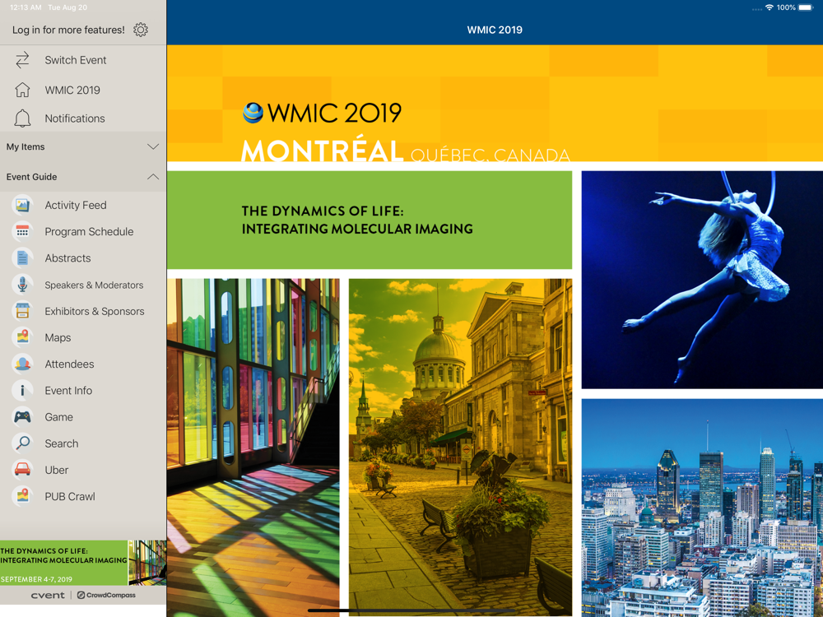Open Event Info label
The width and height of the screenshot is (823, 617).
[68, 390]
